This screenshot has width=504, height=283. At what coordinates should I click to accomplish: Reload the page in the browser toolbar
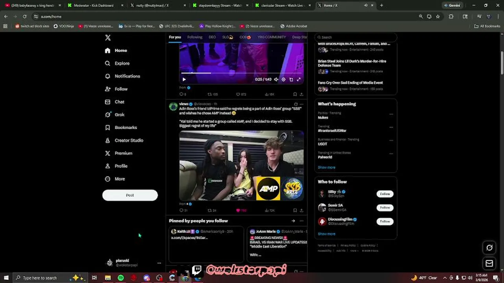[24, 17]
